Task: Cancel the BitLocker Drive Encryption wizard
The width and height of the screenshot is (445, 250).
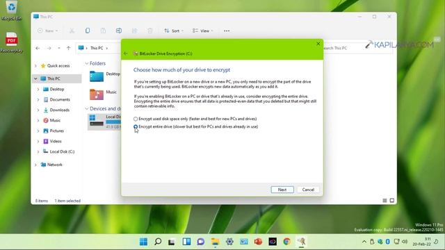Action: click(308, 190)
